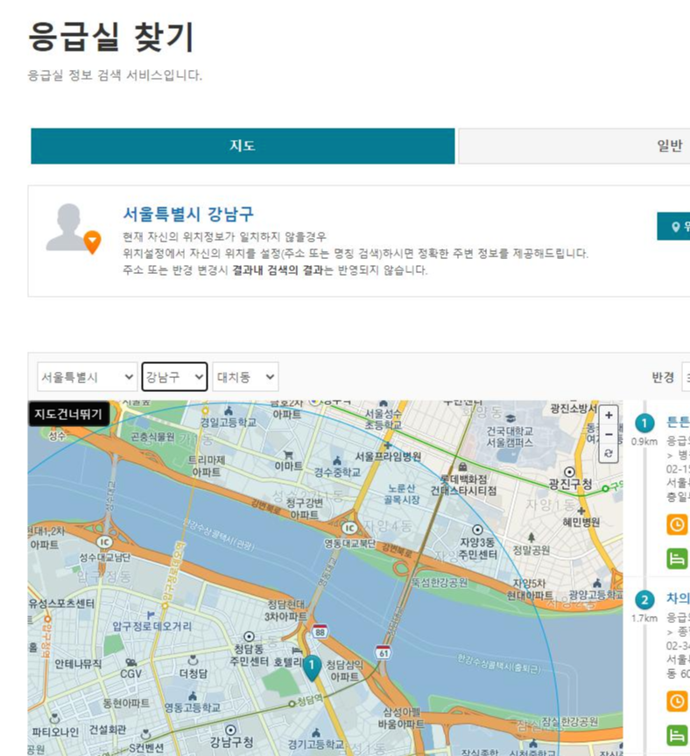690x756 pixels.
Task: Click the 서울특별시 강남구 location heading
Action: [x=188, y=213]
